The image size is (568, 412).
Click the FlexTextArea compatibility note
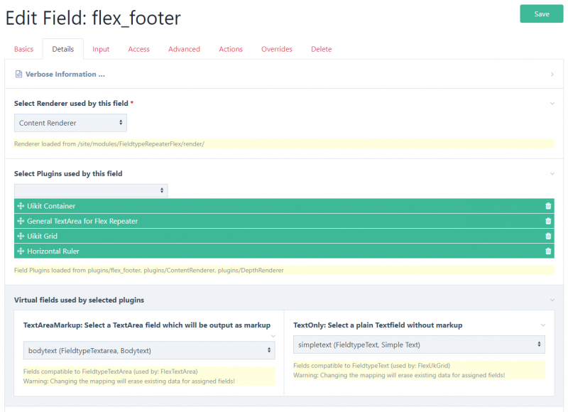pos(111,372)
